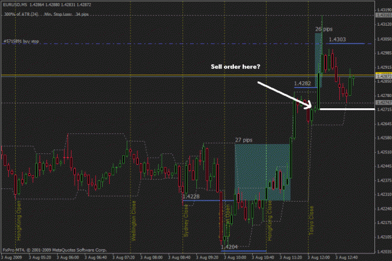This screenshot has height=261, width=392.
Task: Click 1.42510 on the price axis
Action: point(384,152)
